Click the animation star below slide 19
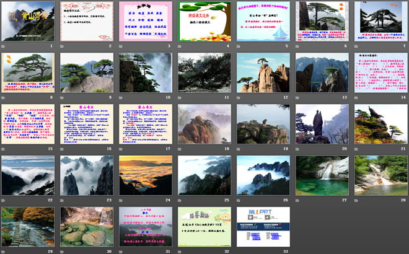 coord(240,149)
